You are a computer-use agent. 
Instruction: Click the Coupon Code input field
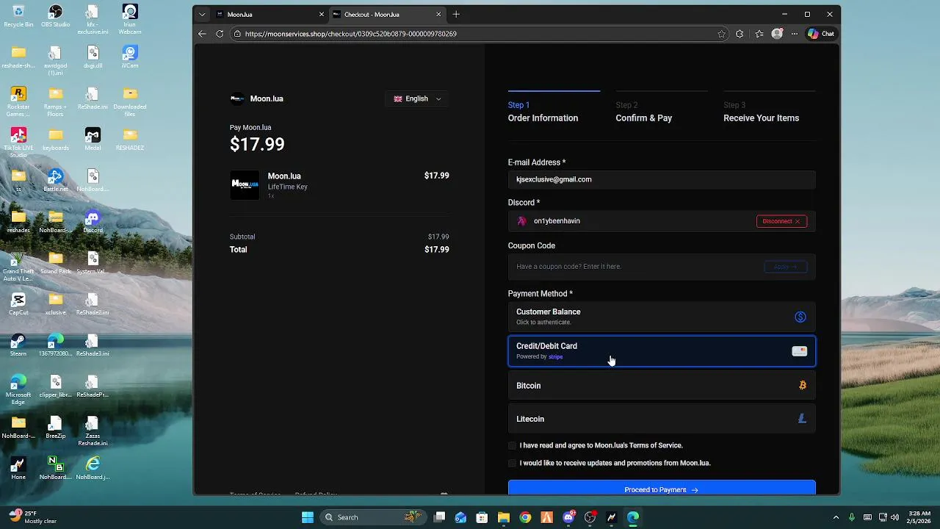(x=635, y=267)
